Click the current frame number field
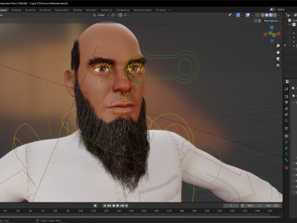 pos(231,206)
